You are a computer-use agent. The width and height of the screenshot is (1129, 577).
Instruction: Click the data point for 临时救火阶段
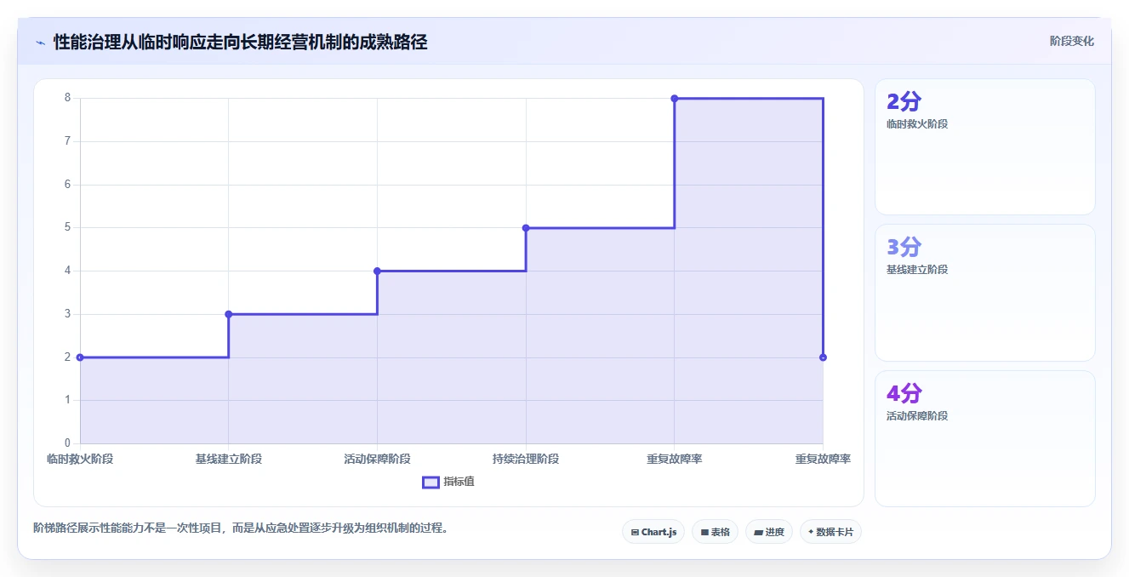[x=80, y=357]
